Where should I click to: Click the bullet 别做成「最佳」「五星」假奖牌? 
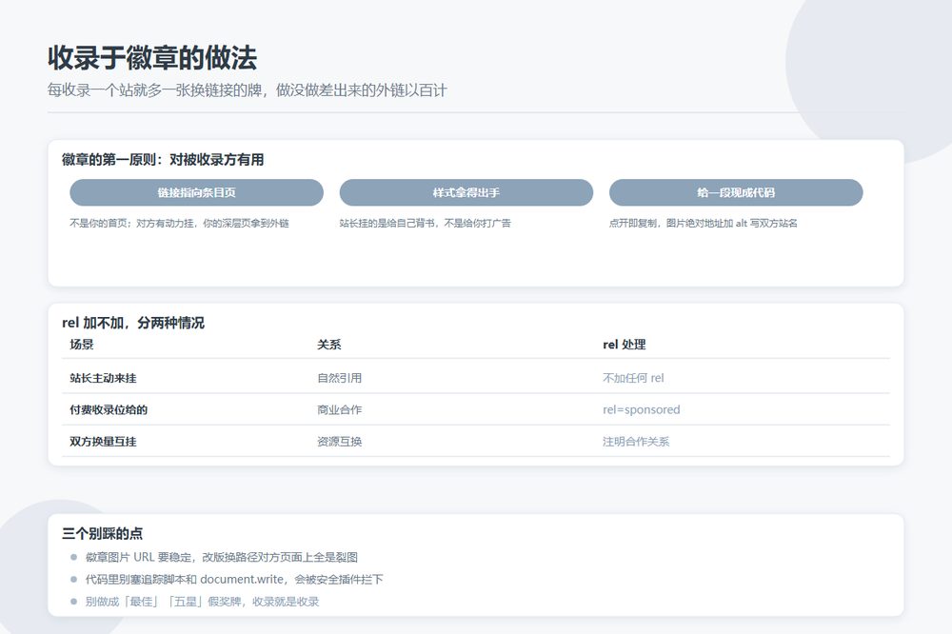click(x=202, y=602)
